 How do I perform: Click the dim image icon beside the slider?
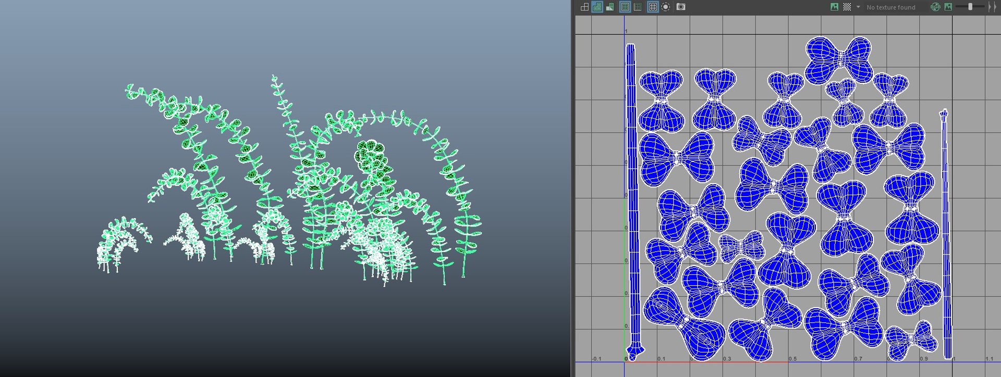948,7
